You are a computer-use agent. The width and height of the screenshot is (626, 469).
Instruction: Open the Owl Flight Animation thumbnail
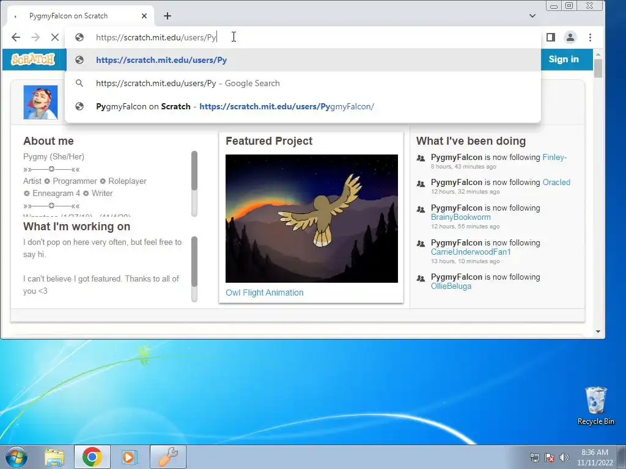(x=311, y=218)
